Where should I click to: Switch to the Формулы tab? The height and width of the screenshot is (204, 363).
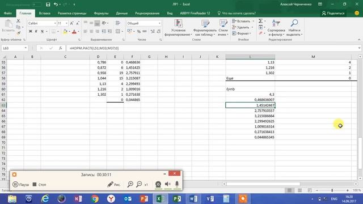[x=101, y=13]
